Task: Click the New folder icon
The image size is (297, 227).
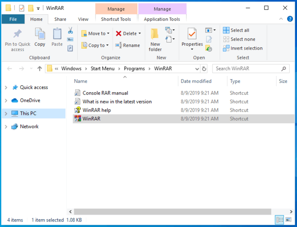Action: 155,34
